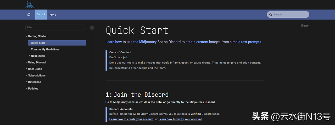Click into the Filter box
This screenshot has height=125, width=335.
click(x=55, y=27)
